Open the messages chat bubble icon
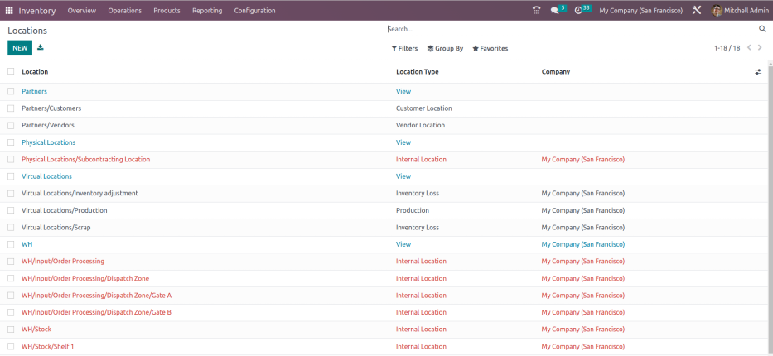 pyautogui.click(x=555, y=11)
